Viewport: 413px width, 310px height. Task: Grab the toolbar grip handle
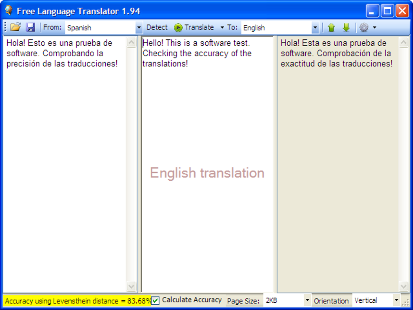click(5, 27)
